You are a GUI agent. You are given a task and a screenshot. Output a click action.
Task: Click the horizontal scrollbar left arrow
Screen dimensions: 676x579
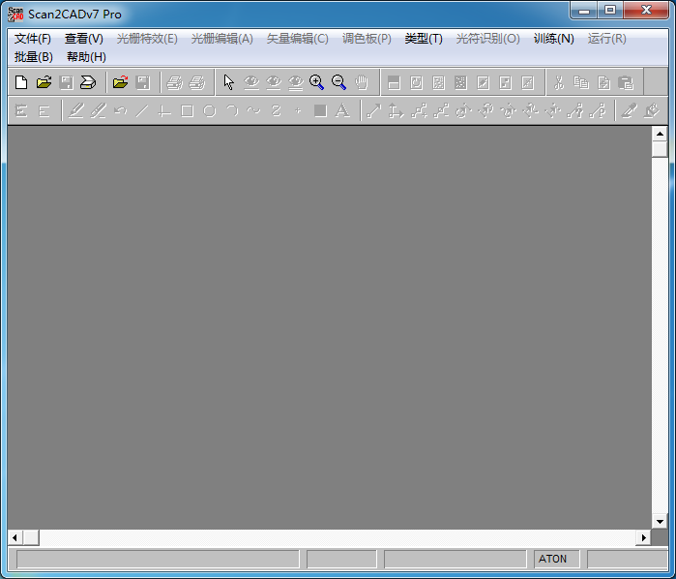tap(15, 537)
